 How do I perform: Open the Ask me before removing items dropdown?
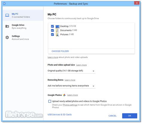pyautogui.click(x=72, y=86)
